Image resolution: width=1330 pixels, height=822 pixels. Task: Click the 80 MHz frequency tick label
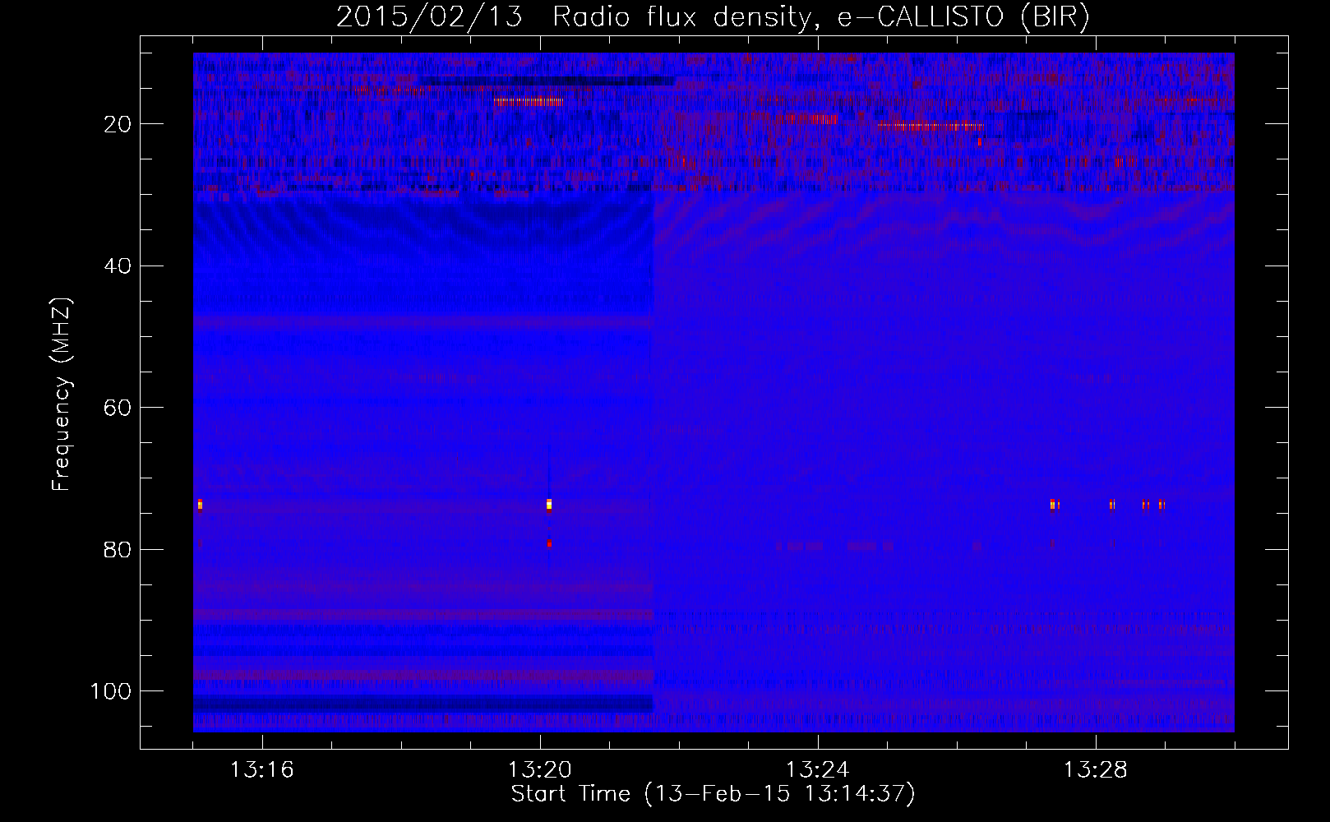point(118,549)
